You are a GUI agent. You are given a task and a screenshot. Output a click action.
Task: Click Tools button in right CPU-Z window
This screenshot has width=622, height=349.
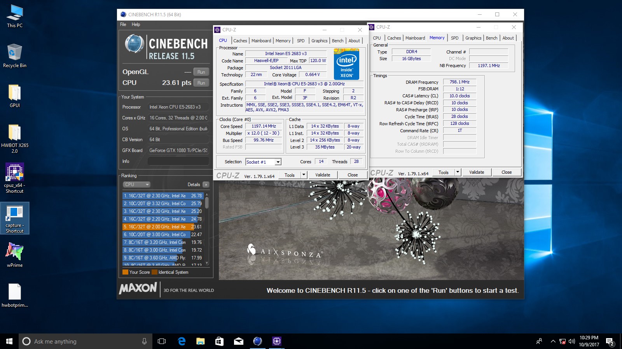coord(444,172)
